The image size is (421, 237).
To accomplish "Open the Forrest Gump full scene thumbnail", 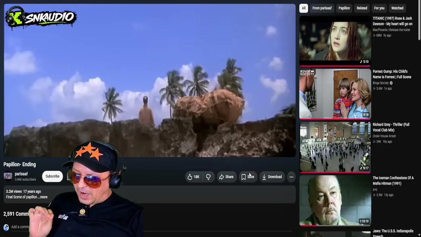I will click(335, 94).
